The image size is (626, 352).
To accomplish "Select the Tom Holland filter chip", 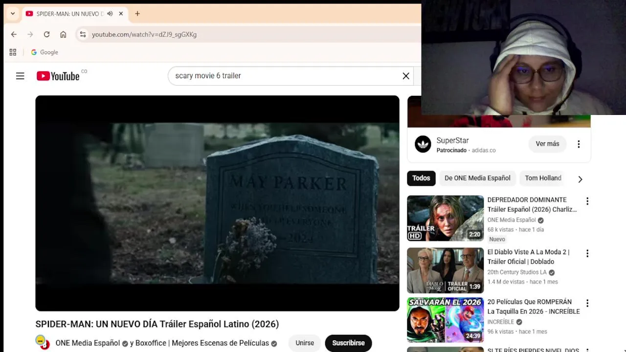I will (543, 178).
